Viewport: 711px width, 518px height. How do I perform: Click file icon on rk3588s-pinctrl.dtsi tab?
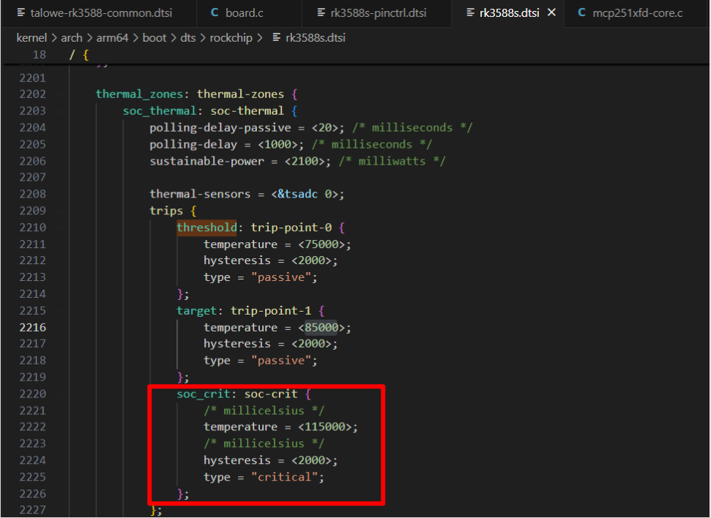coord(321,12)
